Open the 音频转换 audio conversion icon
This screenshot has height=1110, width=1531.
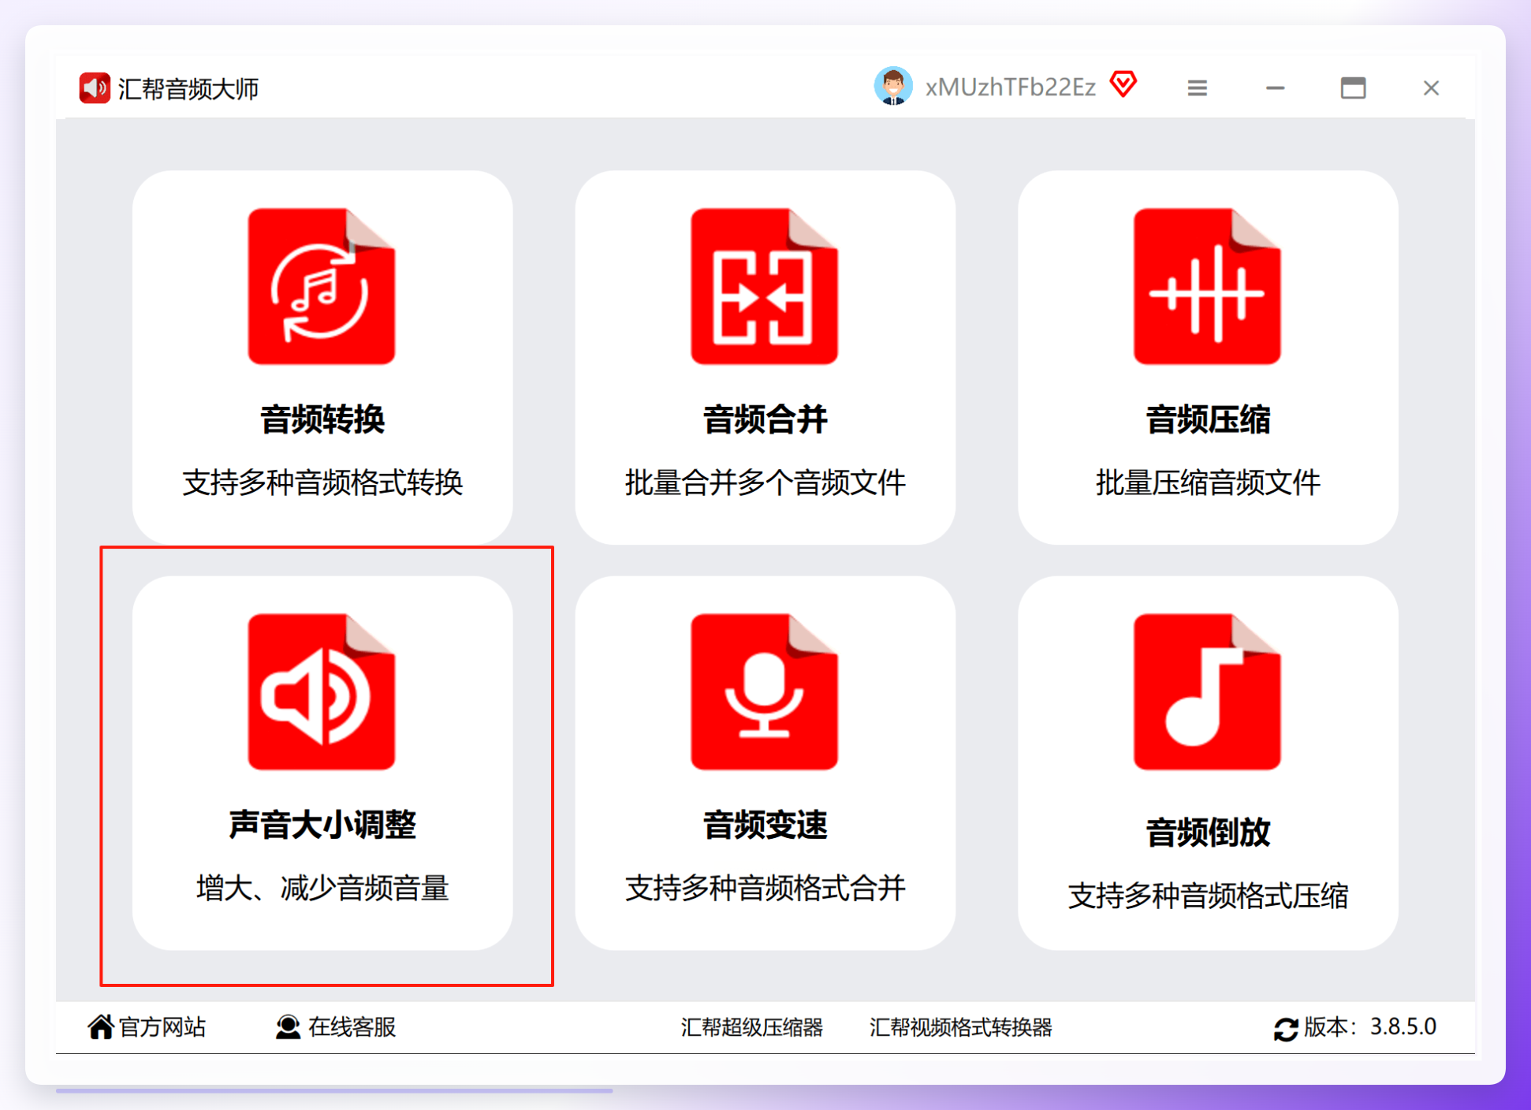point(322,286)
